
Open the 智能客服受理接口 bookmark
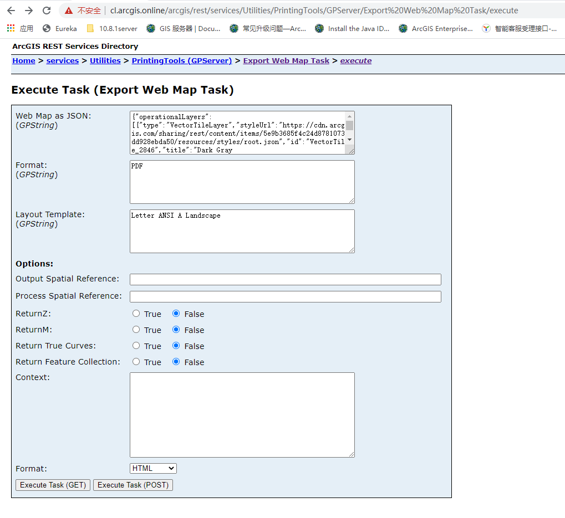pos(519,28)
